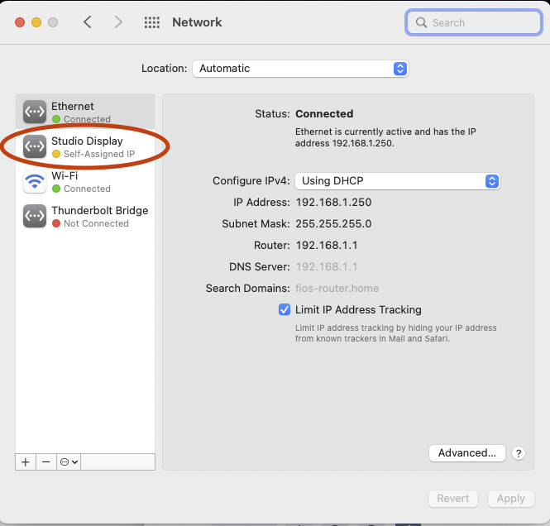Click 'Not Connected' status text

click(x=96, y=223)
